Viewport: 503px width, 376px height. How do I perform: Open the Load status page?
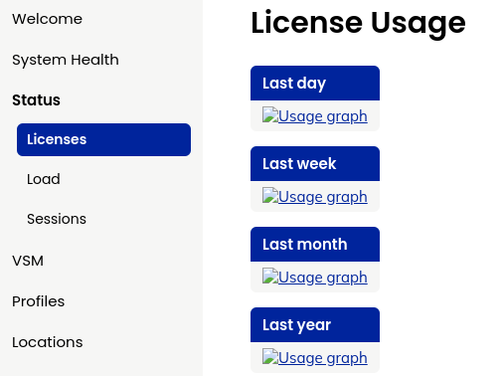(44, 179)
